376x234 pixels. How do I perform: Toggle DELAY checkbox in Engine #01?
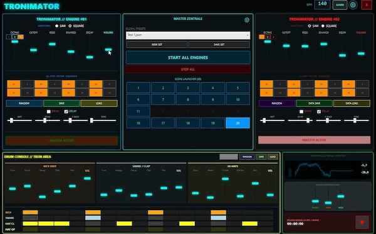(66, 112)
